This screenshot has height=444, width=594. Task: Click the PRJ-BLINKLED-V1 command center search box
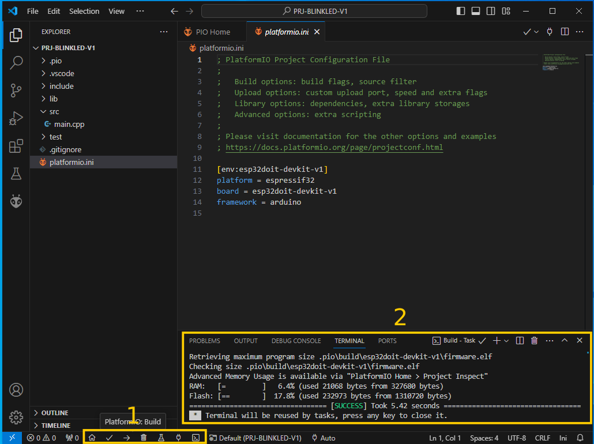pyautogui.click(x=314, y=11)
